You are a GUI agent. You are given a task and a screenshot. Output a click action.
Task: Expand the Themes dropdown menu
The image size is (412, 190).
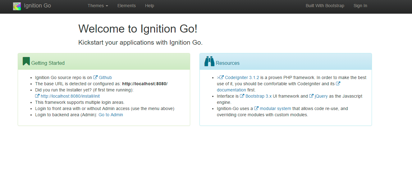[x=98, y=6]
